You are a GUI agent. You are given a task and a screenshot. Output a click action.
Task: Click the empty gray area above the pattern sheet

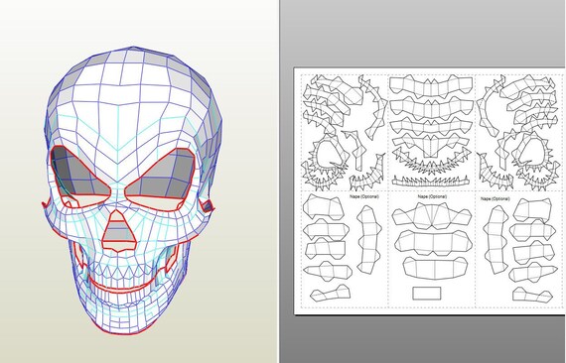coord(422,33)
